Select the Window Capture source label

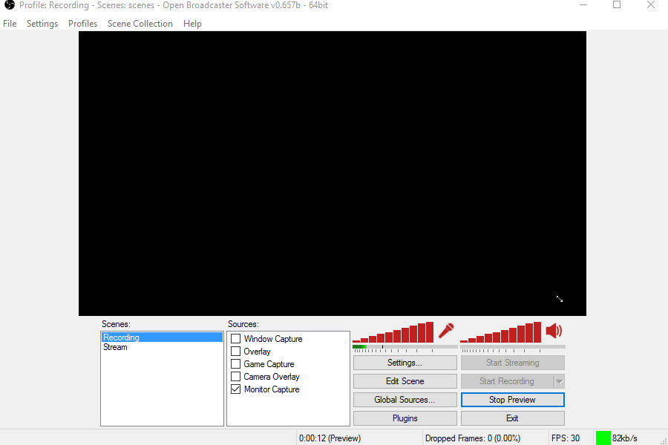point(273,339)
